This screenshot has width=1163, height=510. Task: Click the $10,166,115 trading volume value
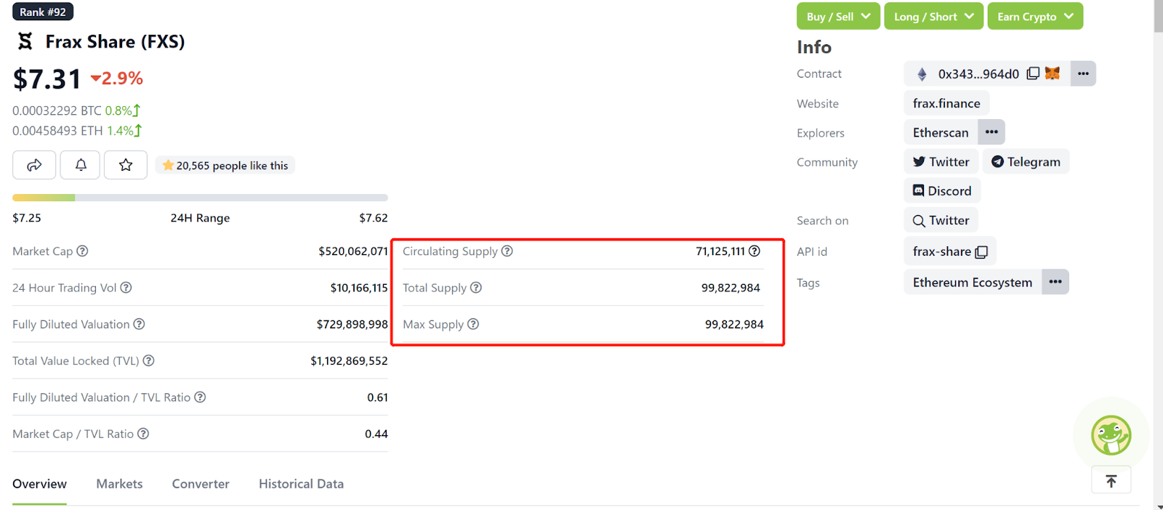coord(359,288)
